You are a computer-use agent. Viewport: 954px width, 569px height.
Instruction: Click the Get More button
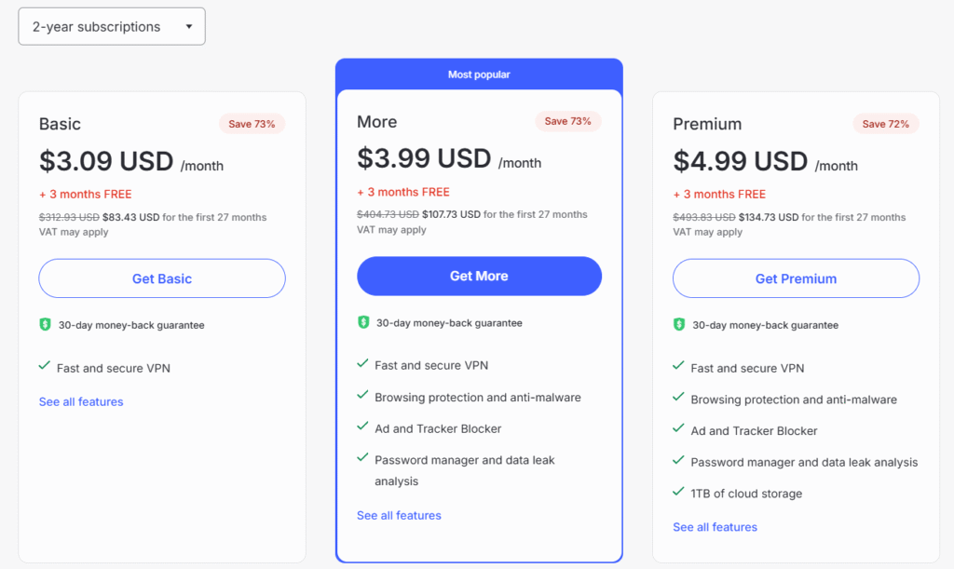click(x=479, y=276)
